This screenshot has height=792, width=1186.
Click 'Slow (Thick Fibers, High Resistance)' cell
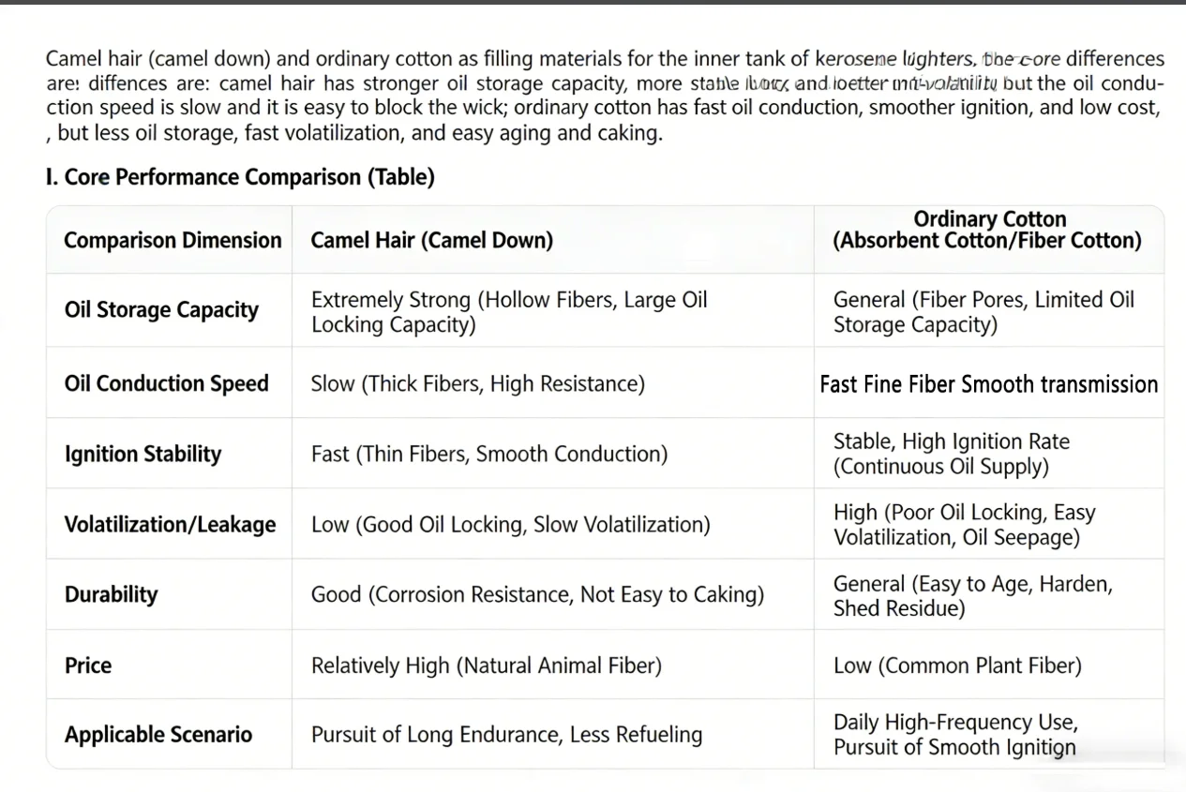tap(478, 383)
